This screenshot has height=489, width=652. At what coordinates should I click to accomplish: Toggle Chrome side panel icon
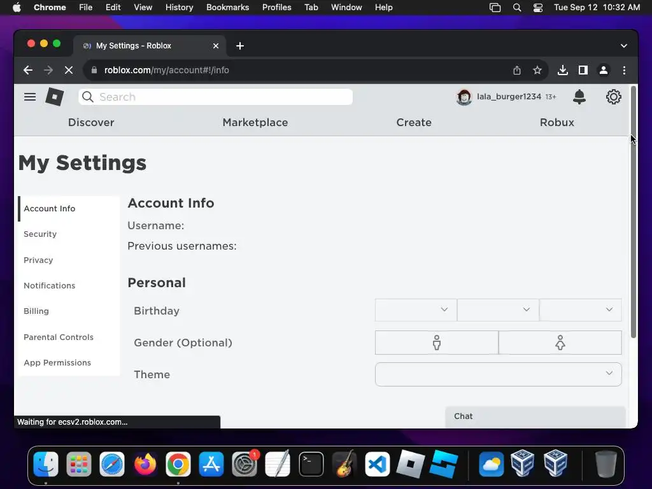click(x=583, y=70)
